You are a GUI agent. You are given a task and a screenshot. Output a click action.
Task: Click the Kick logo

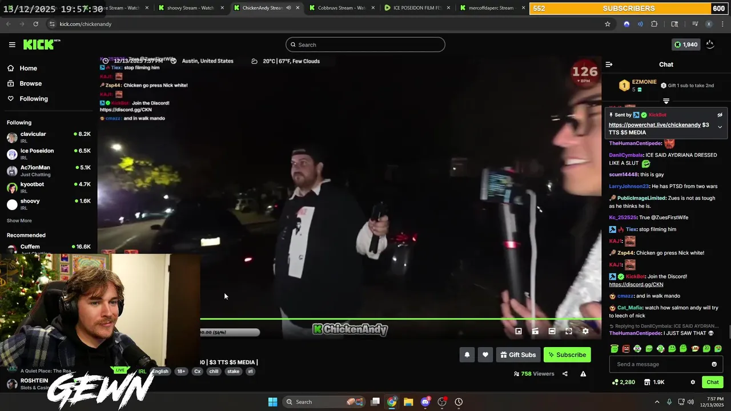42,45
